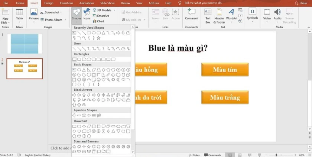The image size is (312, 157).
Task: Pick the Plus Sign in Equation Shapes
Action: click(74, 115)
